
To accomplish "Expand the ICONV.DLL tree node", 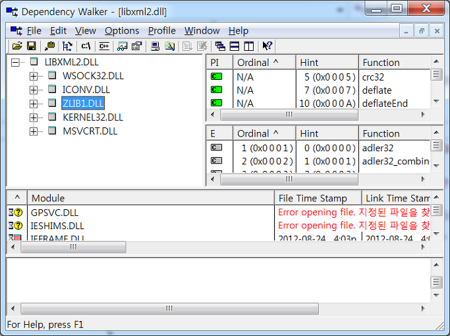I will pyautogui.click(x=34, y=90).
